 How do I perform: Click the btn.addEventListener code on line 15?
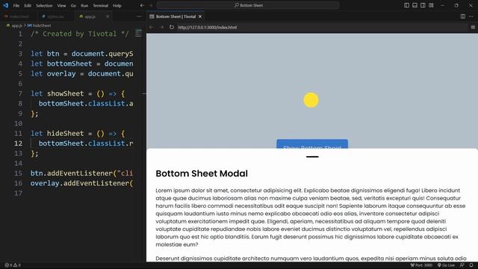[81, 173]
